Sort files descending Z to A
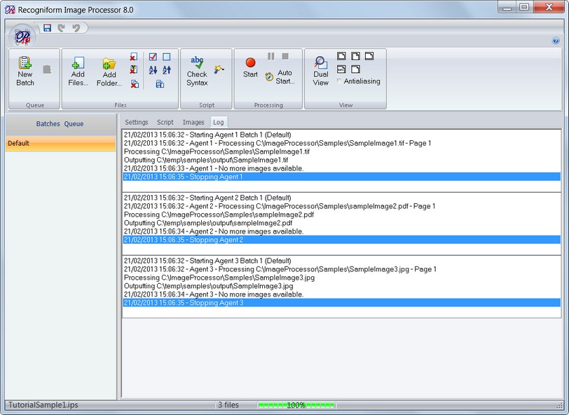The width and height of the screenshot is (569, 415). click(x=167, y=69)
